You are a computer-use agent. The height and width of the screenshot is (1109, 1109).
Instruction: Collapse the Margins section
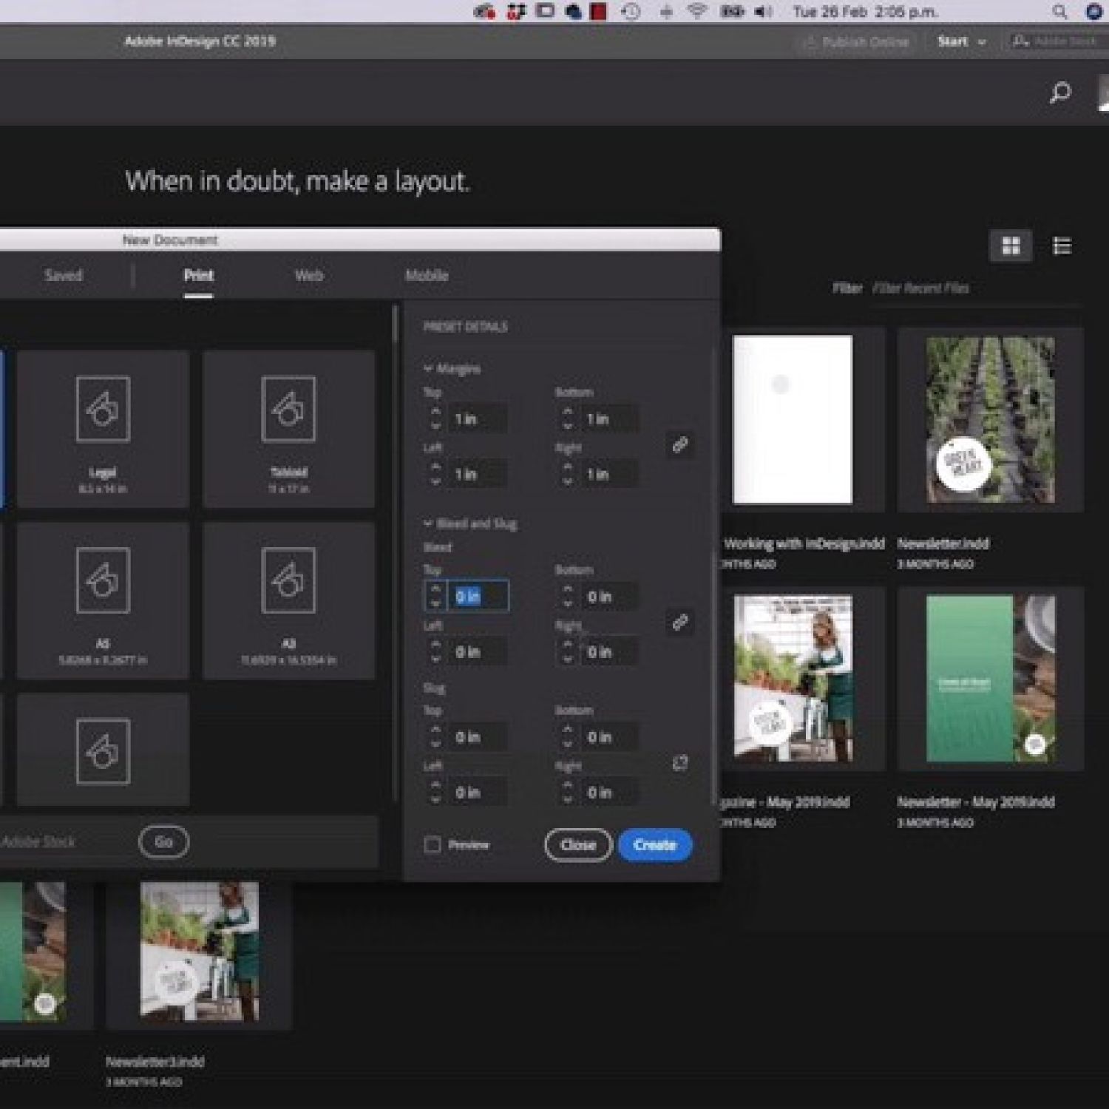[x=429, y=368]
